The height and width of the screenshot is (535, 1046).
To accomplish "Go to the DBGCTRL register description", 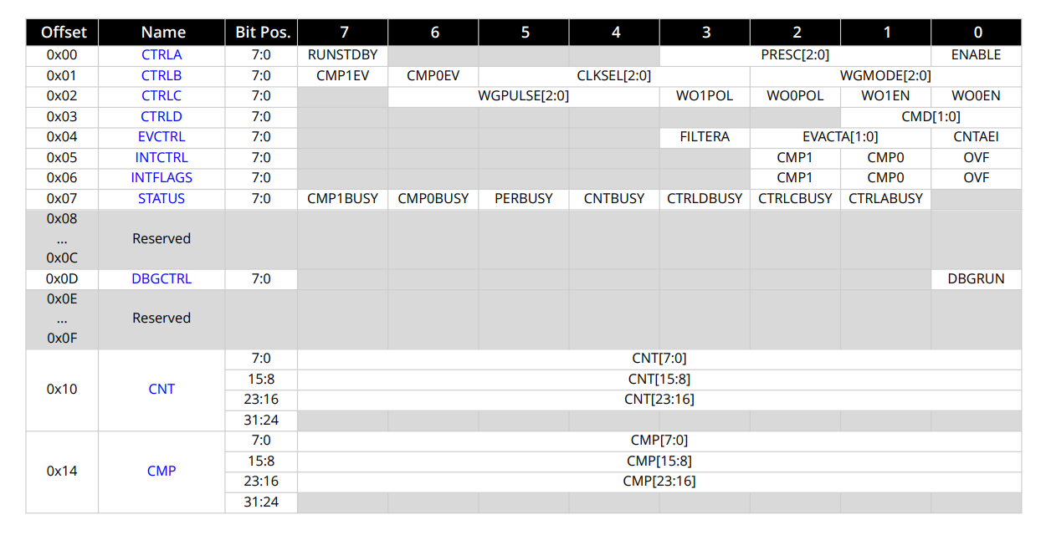I will 162,278.
